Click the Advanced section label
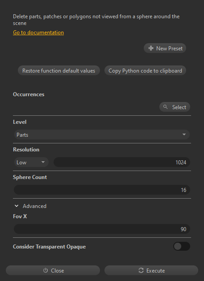Image resolution: width=204 pixels, height=281 pixels. [x=34, y=206]
